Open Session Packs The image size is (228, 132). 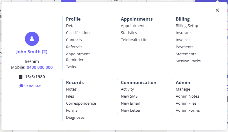(x=188, y=61)
